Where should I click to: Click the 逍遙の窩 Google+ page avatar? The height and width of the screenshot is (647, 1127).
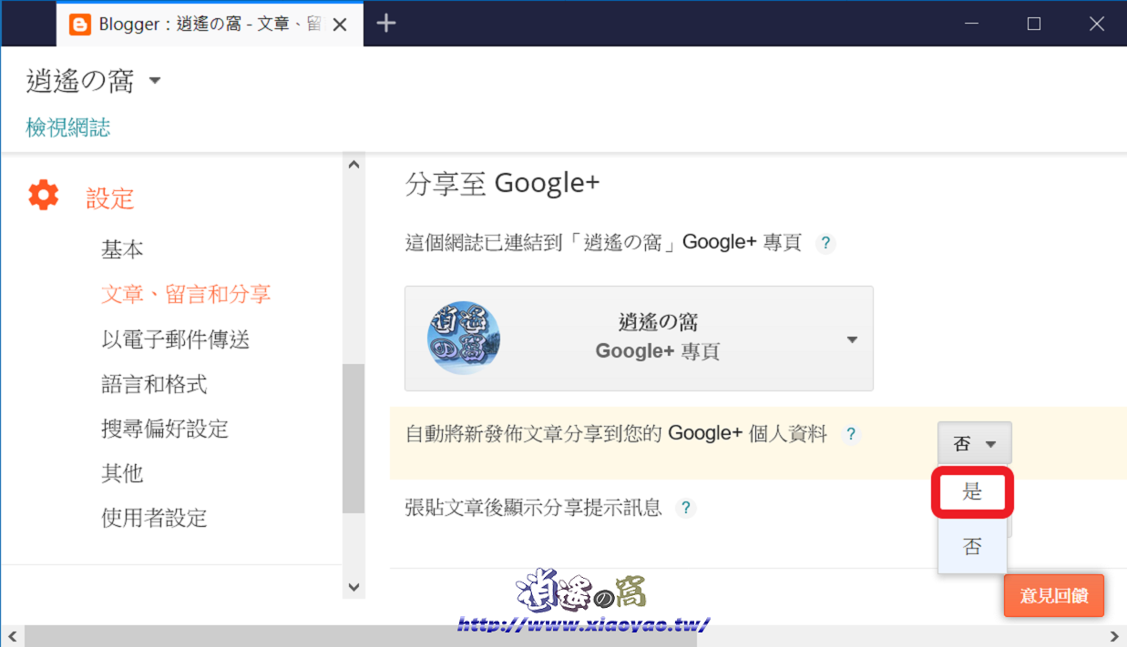pyautogui.click(x=464, y=338)
